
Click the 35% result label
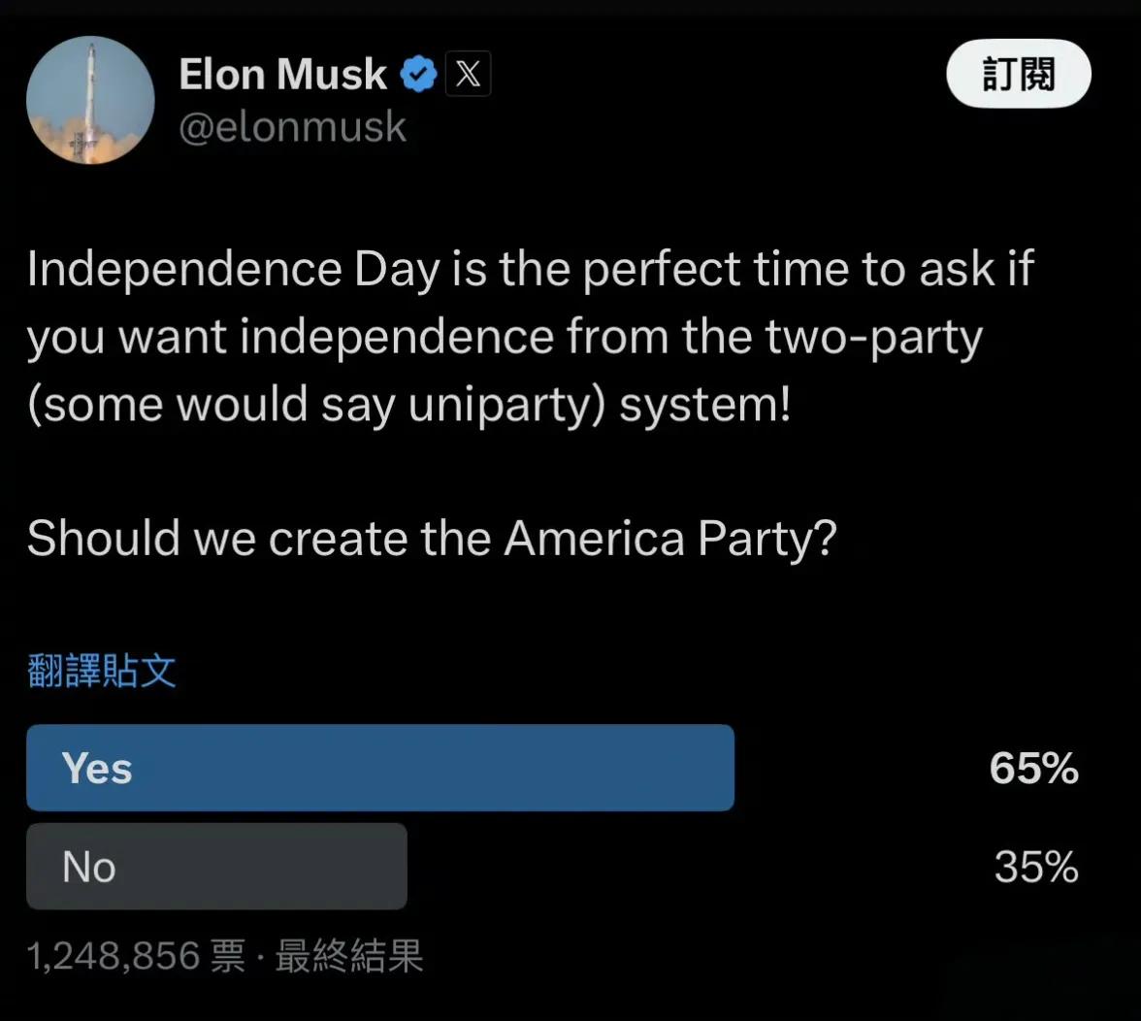tap(1036, 867)
